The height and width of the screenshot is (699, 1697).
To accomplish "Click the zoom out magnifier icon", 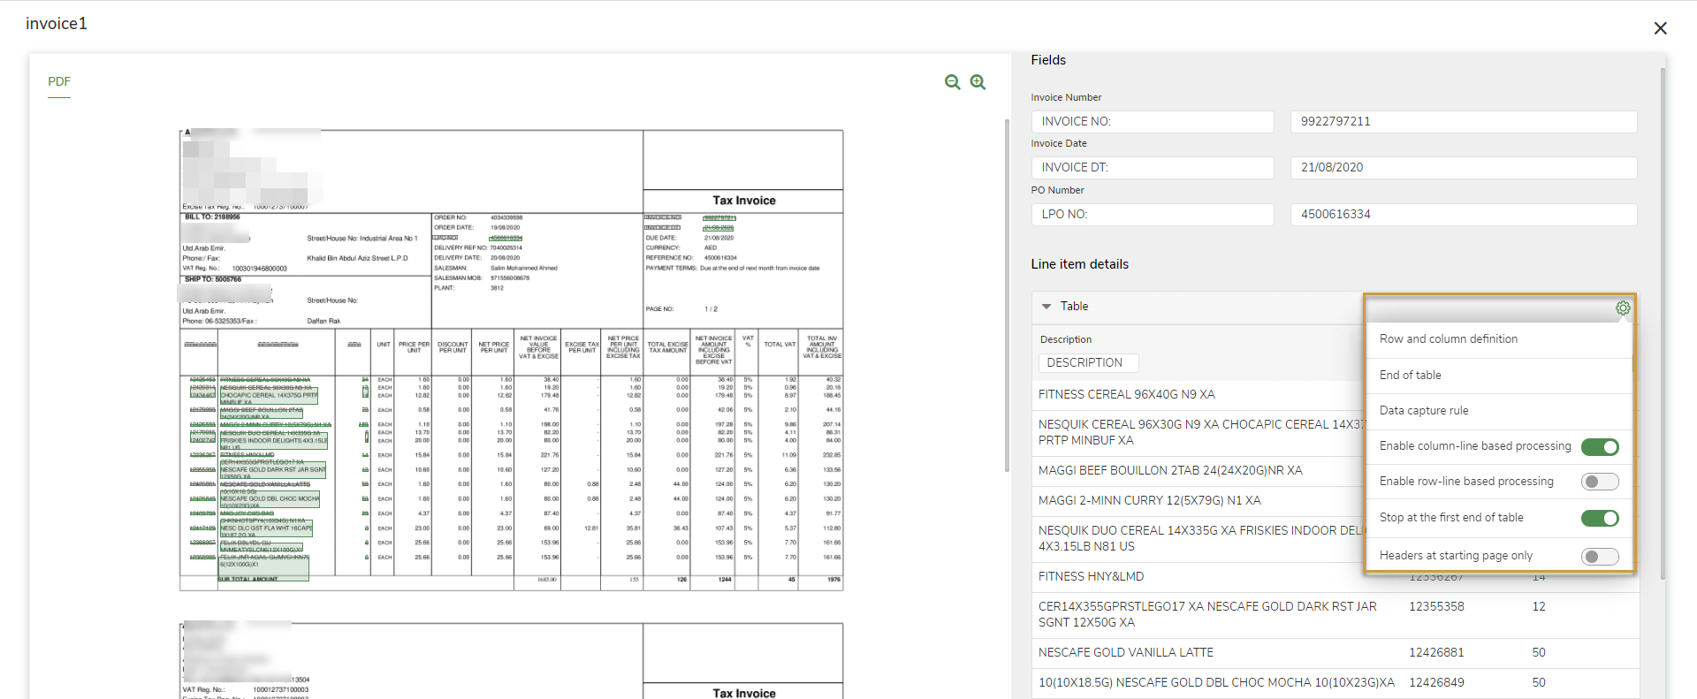I will coord(952,82).
